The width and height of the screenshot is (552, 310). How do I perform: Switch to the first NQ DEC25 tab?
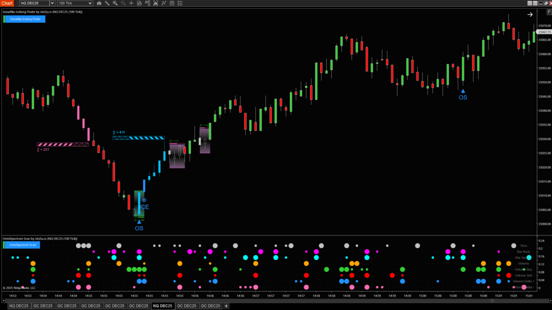click(19, 306)
